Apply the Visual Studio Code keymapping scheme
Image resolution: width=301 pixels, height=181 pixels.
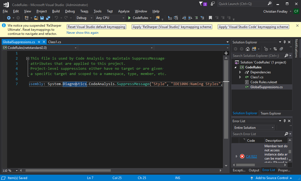[x=254, y=27]
